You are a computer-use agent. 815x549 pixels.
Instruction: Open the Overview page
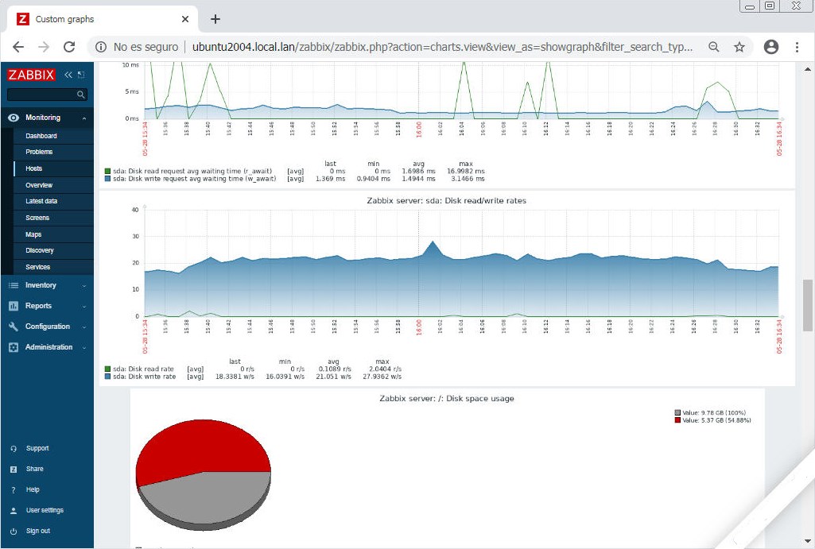coord(39,185)
